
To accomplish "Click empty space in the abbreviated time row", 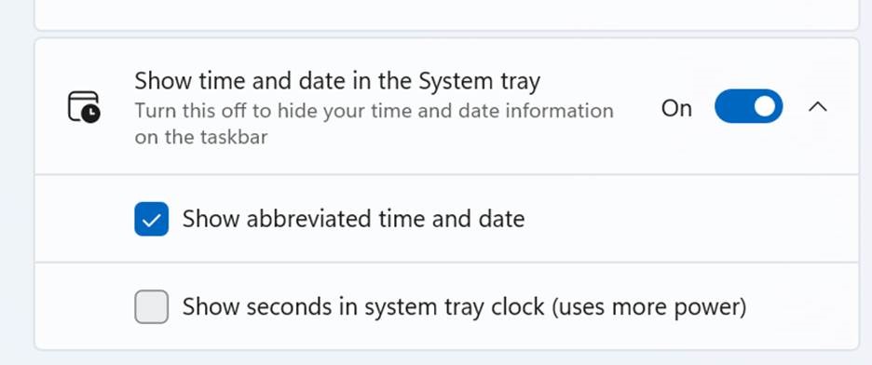I will (x=689, y=219).
